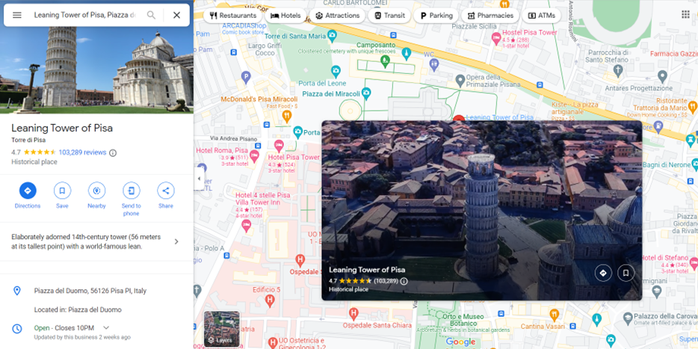Open the Layers map type thumbnail
Viewport: 698px width, 349px height.
(x=222, y=329)
